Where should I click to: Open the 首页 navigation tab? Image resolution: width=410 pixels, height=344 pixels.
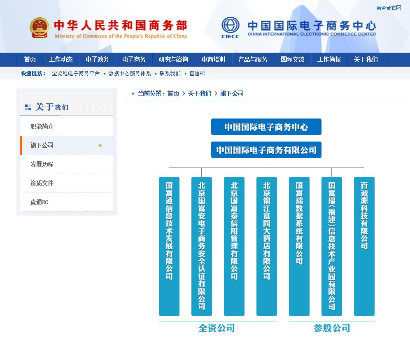(x=30, y=60)
